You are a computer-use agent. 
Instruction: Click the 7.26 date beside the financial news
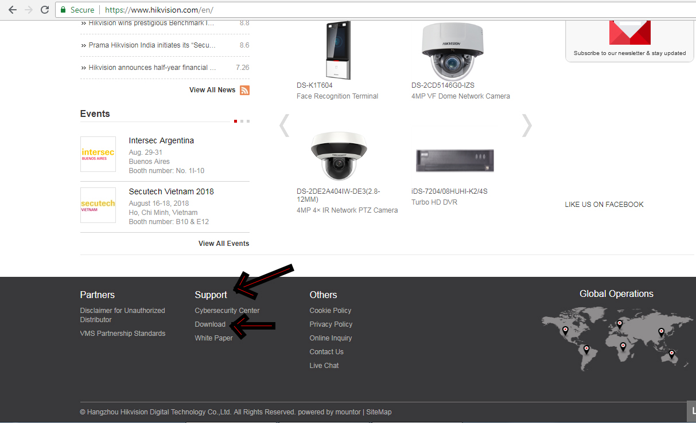[x=243, y=68]
